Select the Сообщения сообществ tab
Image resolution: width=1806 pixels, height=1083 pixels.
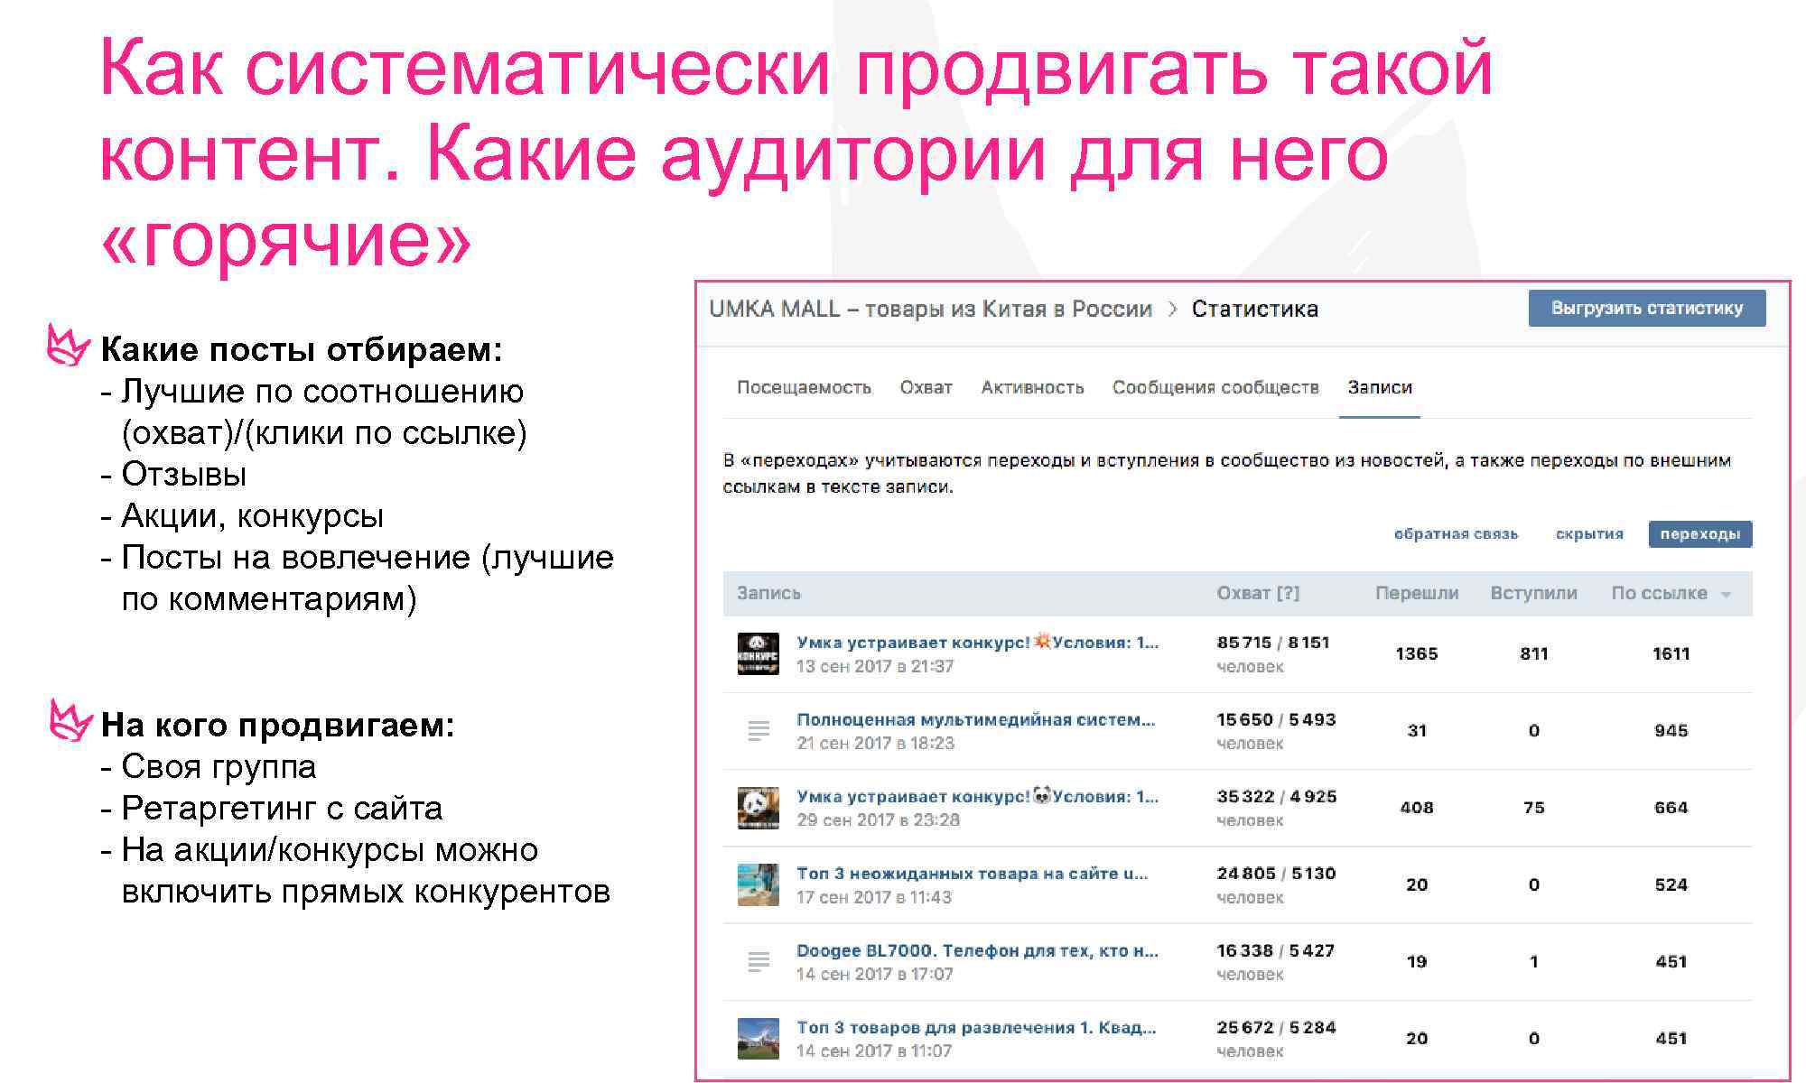pos(1215,388)
